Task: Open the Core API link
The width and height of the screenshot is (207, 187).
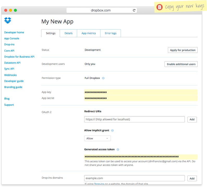Action: 9,51
